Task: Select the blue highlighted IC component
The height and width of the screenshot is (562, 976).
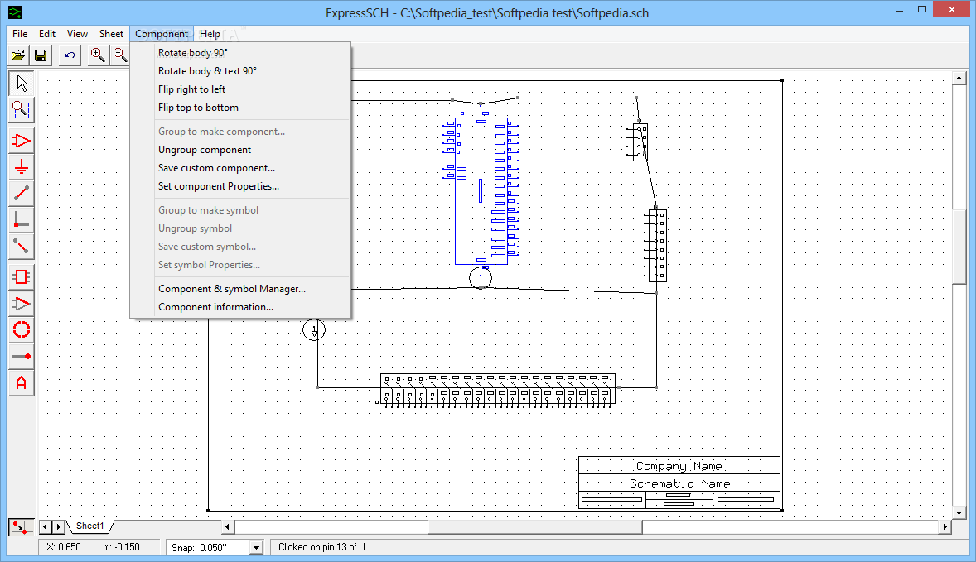Action: (x=481, y=191)
